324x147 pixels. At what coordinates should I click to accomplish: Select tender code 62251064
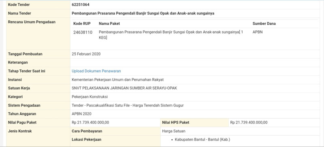pos(81,5)
